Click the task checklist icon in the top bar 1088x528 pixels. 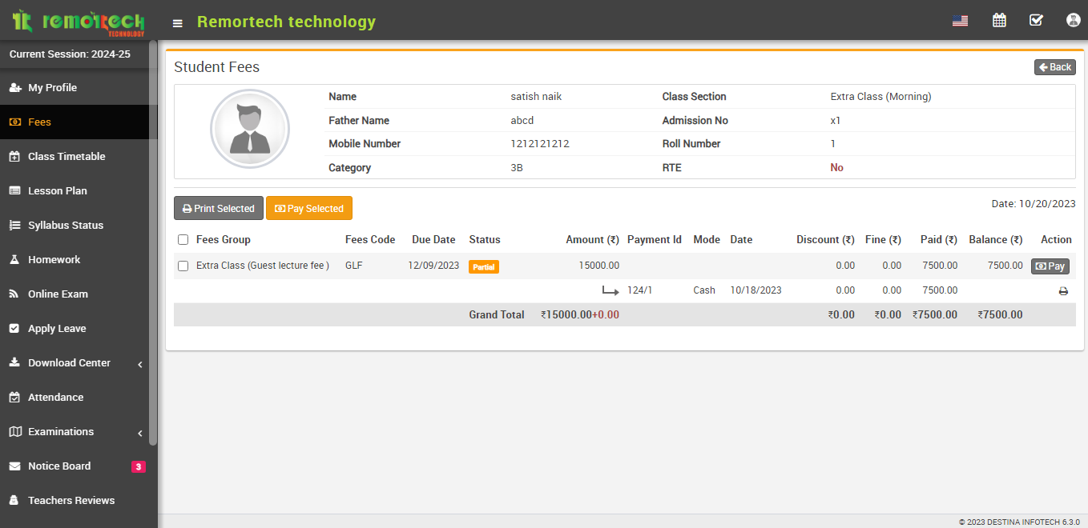(1036, 20)
